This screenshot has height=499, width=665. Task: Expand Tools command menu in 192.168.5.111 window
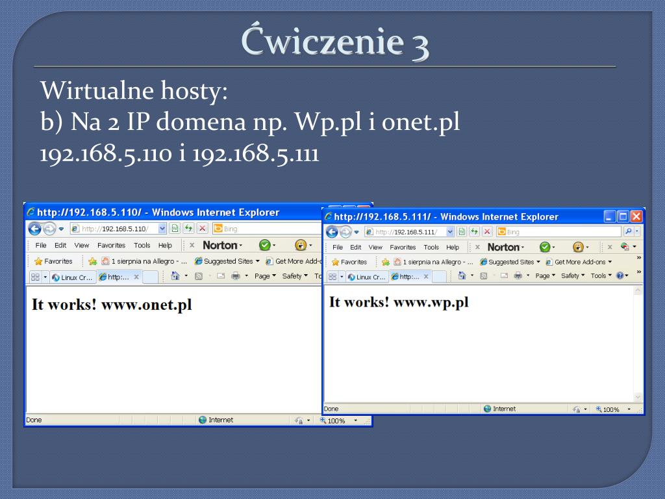[601, 275]
